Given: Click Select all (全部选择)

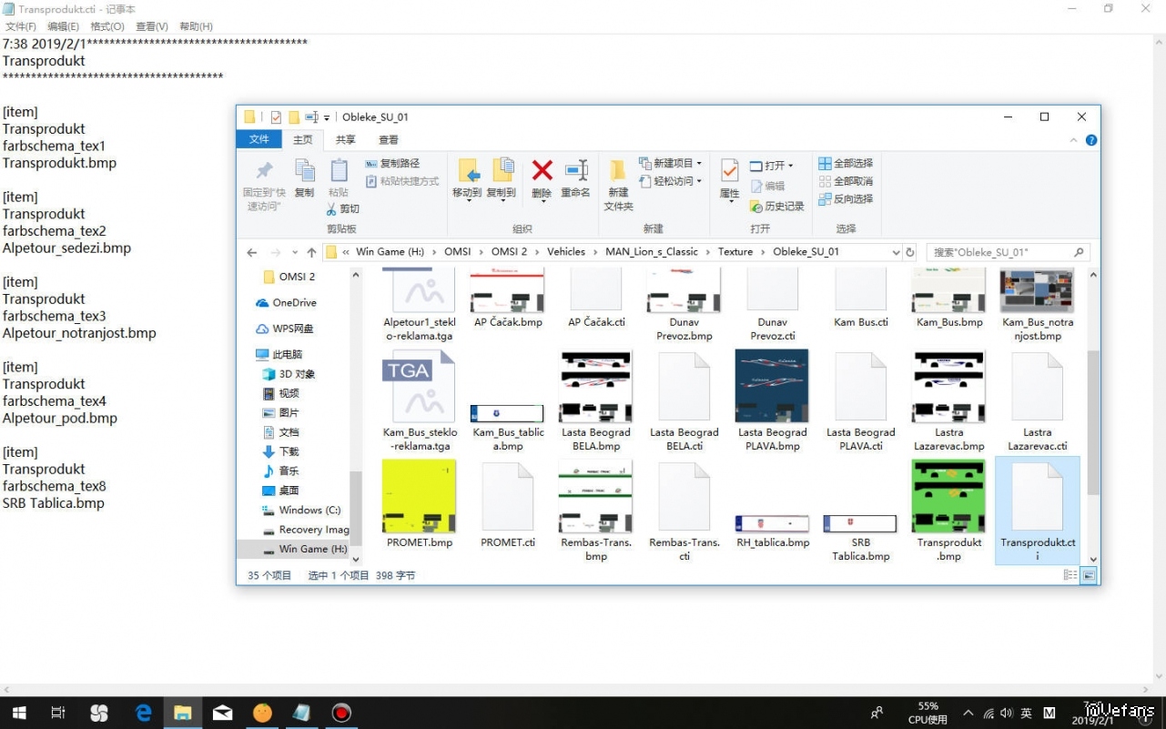Looking at the screenshot, I should pyautogui.click(x=846, y=164).
